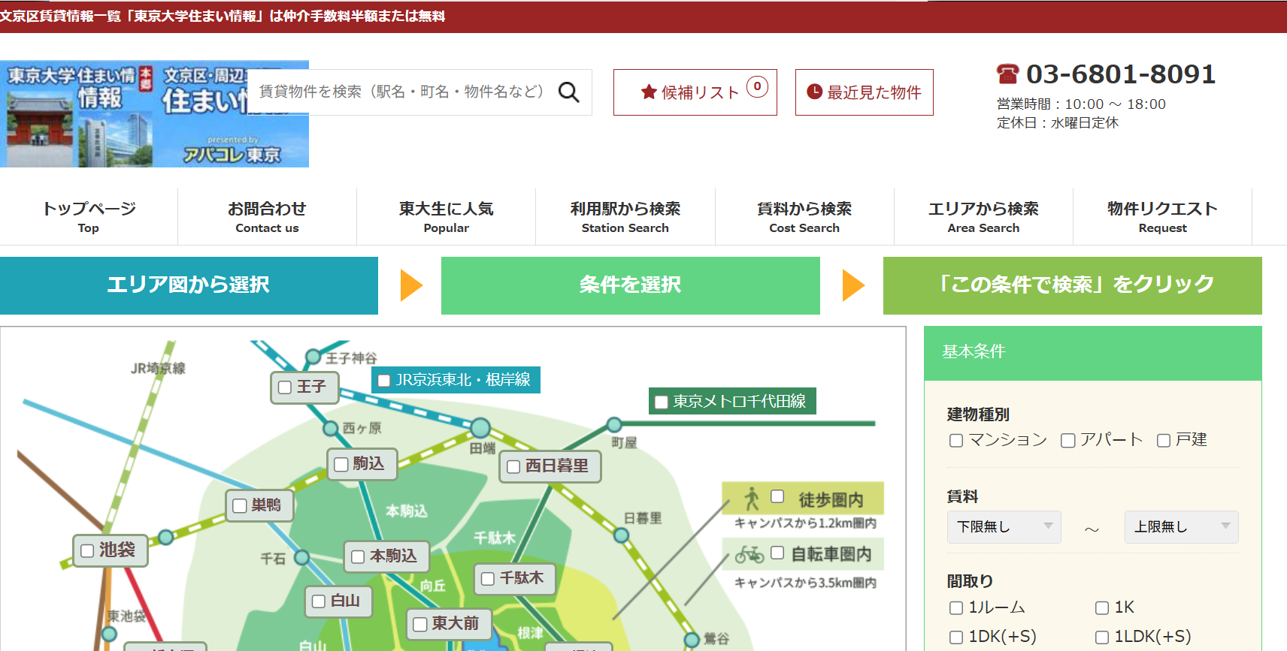Check the 池袋 station checkbox
This screenshot has height=651, width=1287.
click(87, 551)
